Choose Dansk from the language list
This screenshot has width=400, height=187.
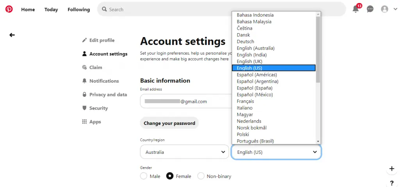274,35
